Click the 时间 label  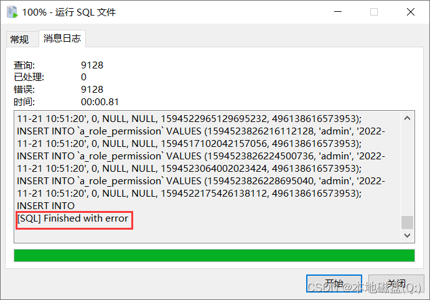[24, 102]
